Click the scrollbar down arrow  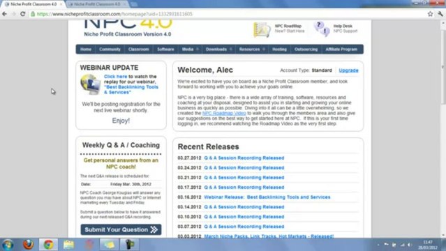pyautogui.click(x=443, y=236)
